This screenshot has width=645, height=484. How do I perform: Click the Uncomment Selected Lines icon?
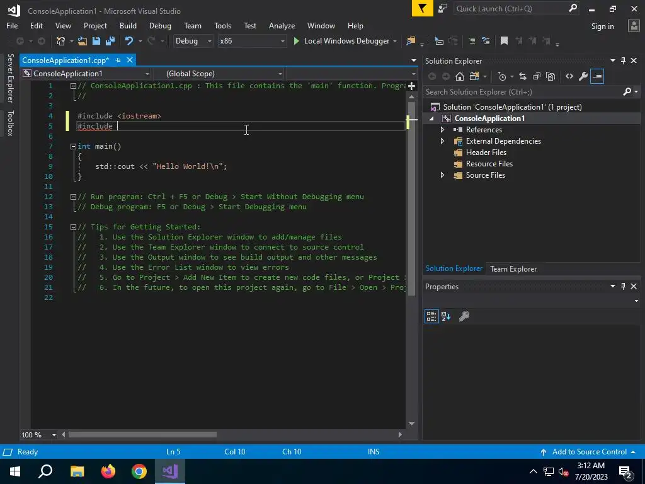(x=486, y=41)
